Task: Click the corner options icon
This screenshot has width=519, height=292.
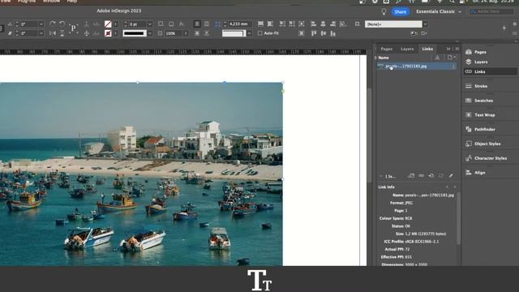Action: (218, 24)
